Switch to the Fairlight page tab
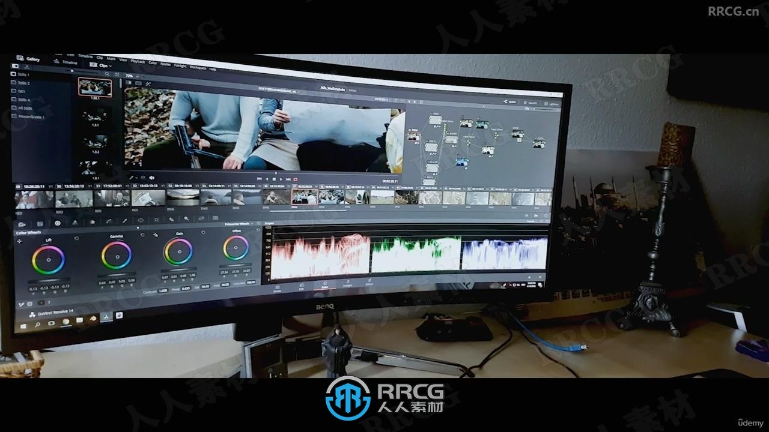 pos(347,284)
